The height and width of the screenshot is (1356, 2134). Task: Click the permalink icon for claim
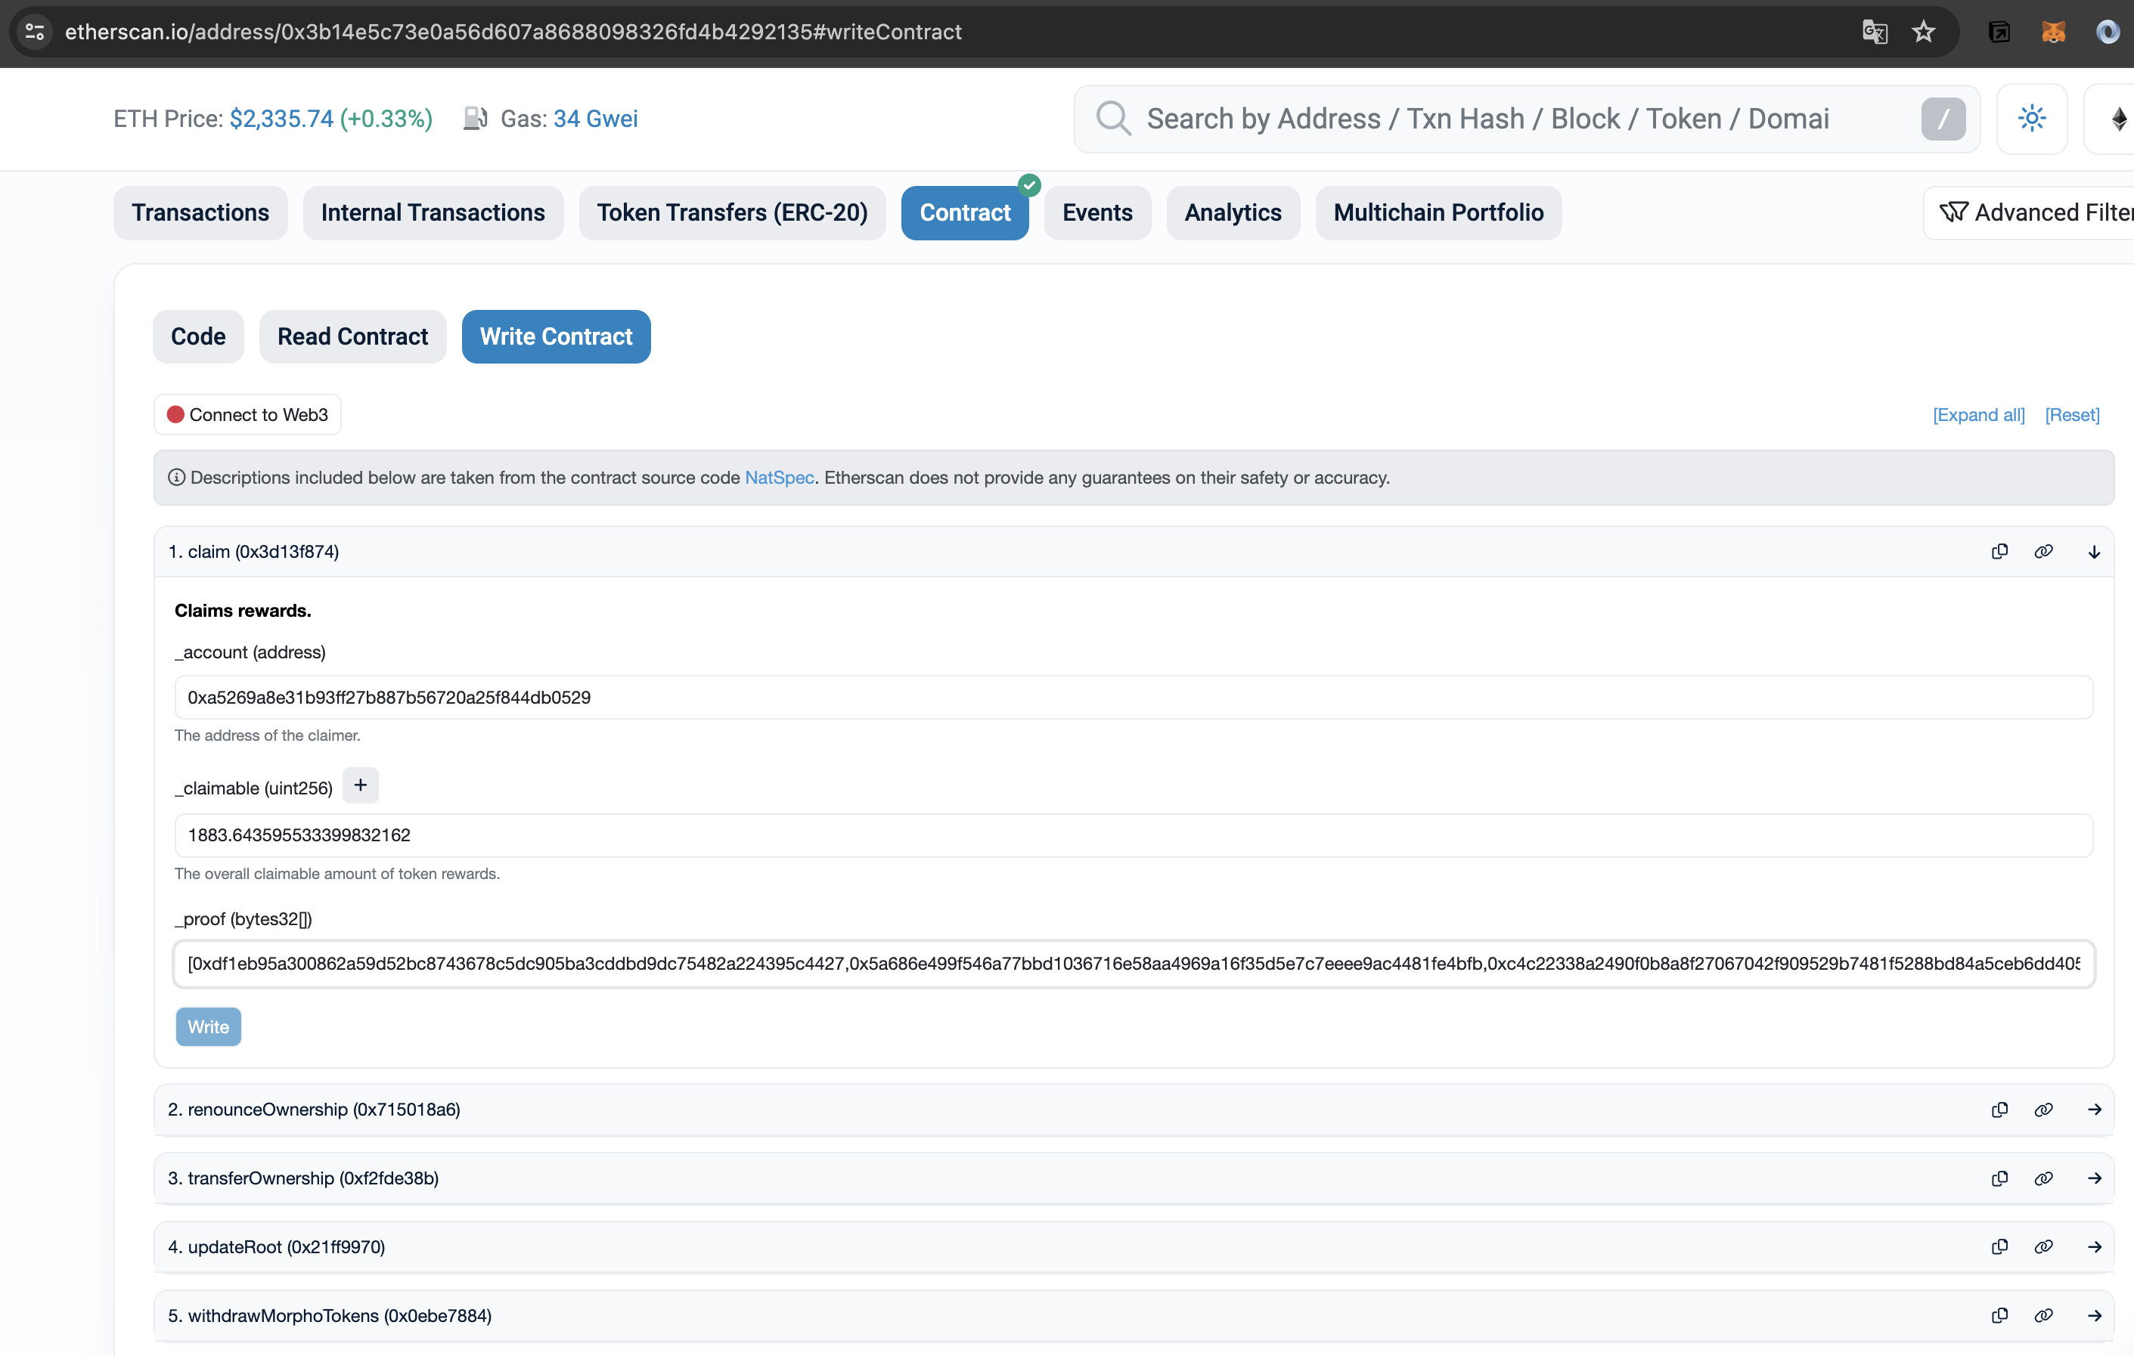[2043, 552]
